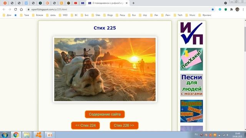Click the Chrome media control circle icon
Screen dimensions: 246x138
(x=226, y=3)
